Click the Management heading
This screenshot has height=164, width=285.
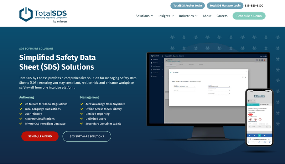[89, 97]
